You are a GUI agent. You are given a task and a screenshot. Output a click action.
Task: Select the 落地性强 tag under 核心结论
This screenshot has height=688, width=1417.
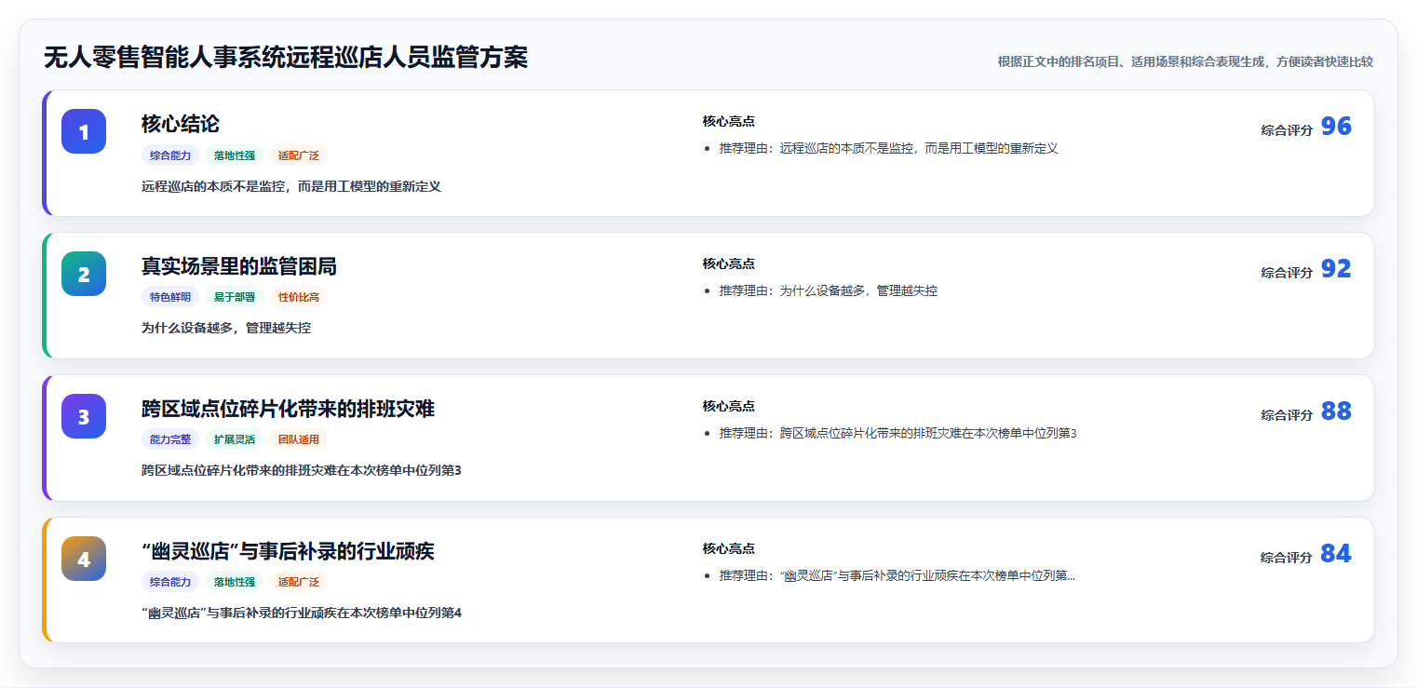click(x=235, y=155)
